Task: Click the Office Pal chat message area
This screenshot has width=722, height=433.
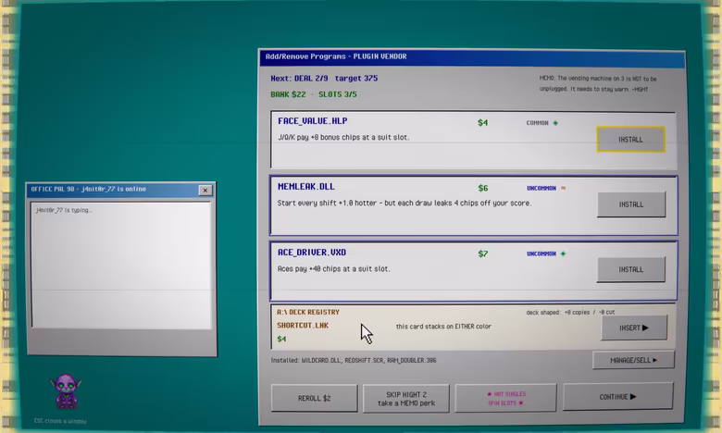Action: [121, 265]
